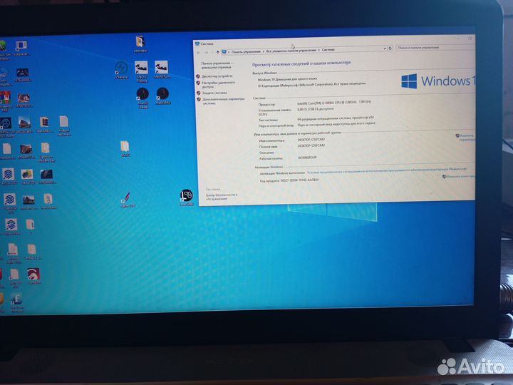Open the Mach3 Plasma desktop shortcut
The width and height of the screenshot is (513, 385).
coord(141,71)
